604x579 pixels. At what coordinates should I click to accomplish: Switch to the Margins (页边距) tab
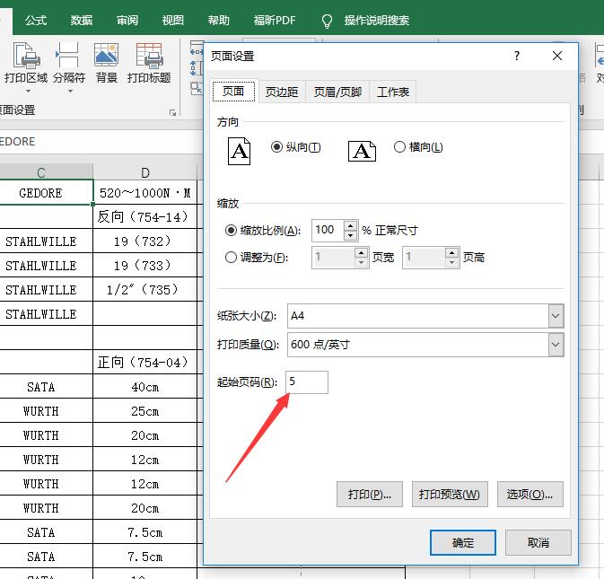pyautogui.click(x=281, y=92)
